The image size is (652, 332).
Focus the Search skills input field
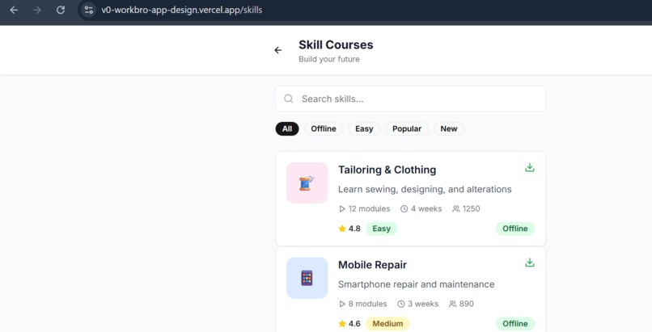coord(410,99)
